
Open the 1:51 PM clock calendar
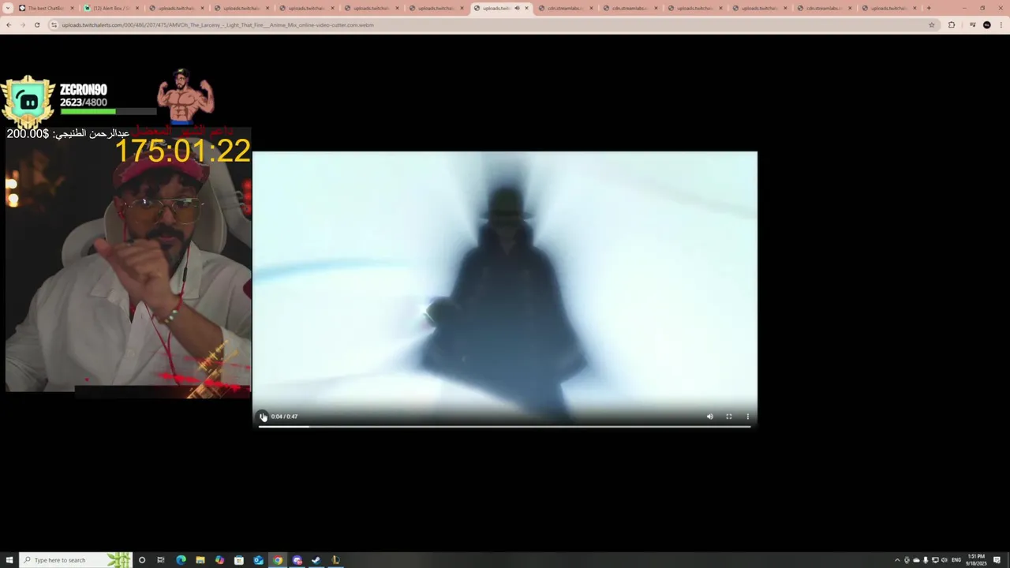pyautogui.click(x=977, y=560)
